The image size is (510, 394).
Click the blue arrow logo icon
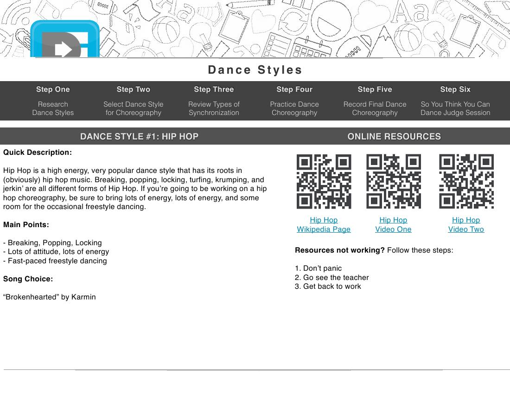pos(65,38)
